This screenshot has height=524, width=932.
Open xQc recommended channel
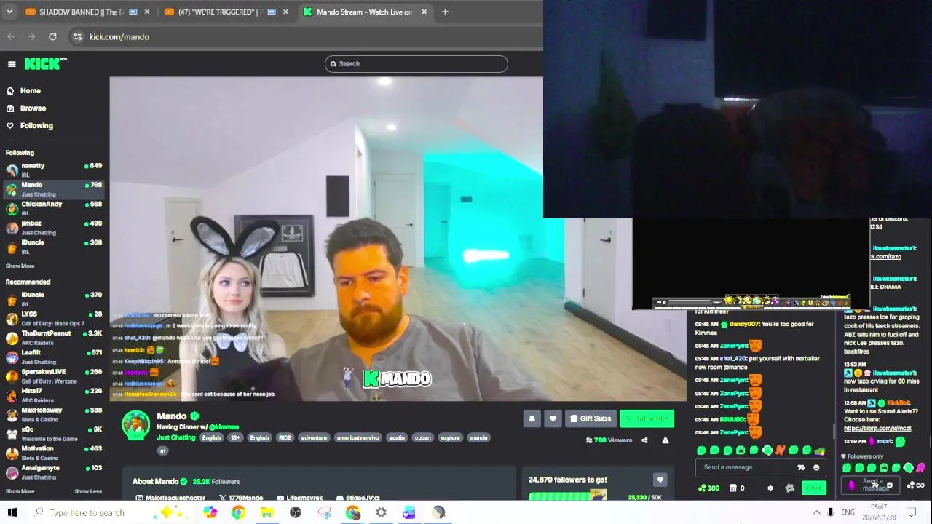coord(54,434)
